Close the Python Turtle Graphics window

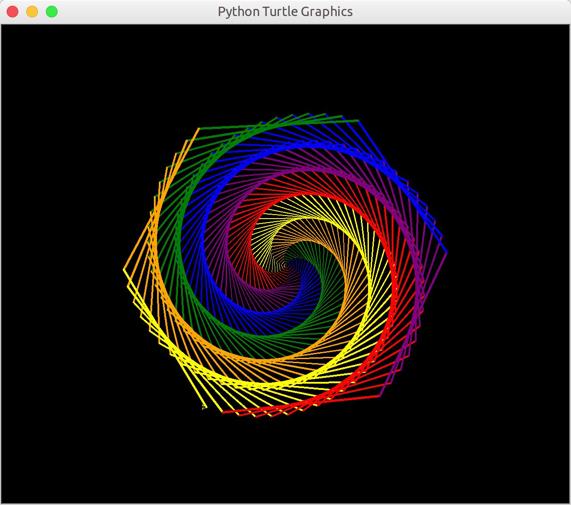click(x=13, y=12)
